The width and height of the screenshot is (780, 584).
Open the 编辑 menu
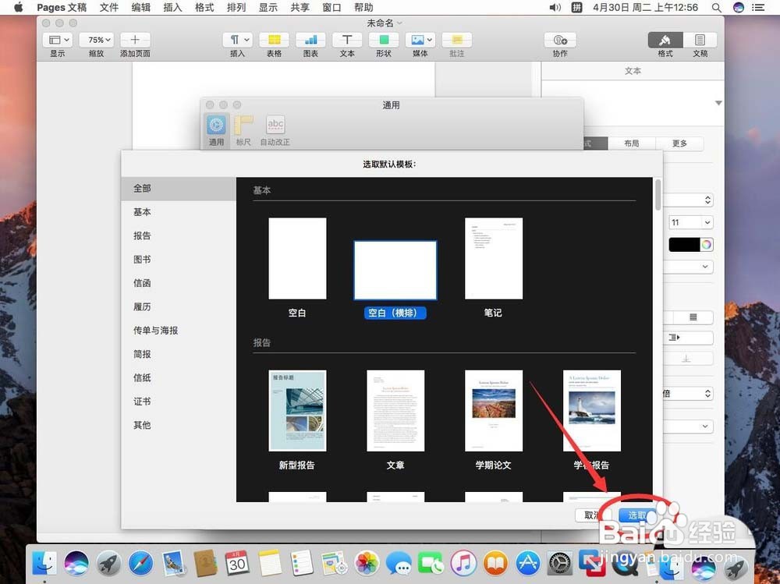[x=140, y=8]
